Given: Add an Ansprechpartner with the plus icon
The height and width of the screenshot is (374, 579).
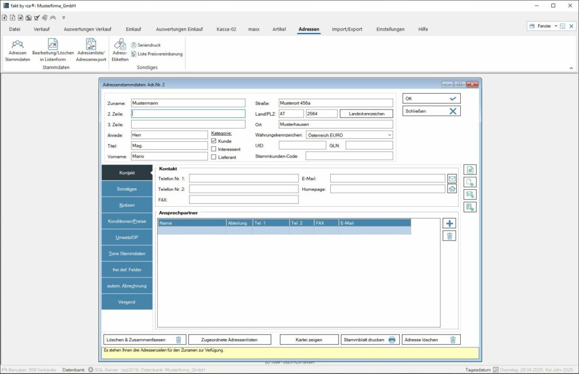Looking at the screenshot, I should pyautogui.click(x=448, y=223).
